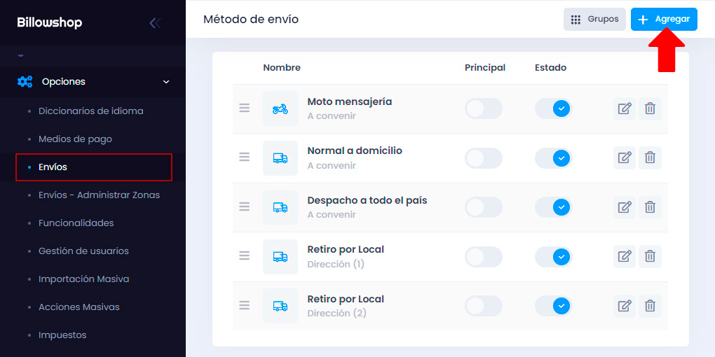Click the truck icon for Despacho a todo el país
This screenshot has height=357, width=715.
point(280,207)
